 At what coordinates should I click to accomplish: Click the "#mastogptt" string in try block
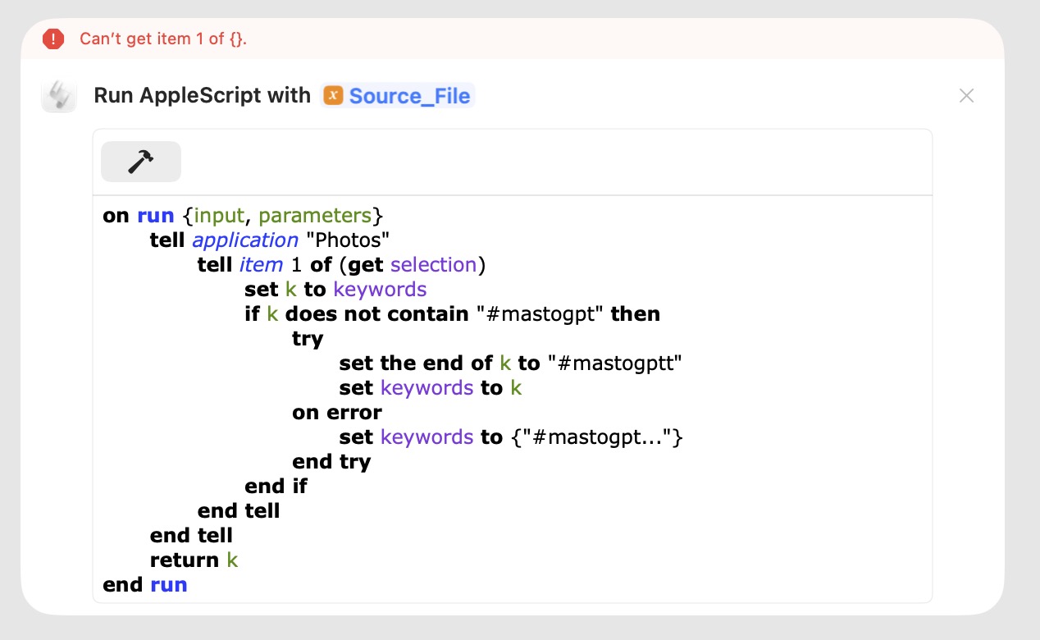coord(614,363)
